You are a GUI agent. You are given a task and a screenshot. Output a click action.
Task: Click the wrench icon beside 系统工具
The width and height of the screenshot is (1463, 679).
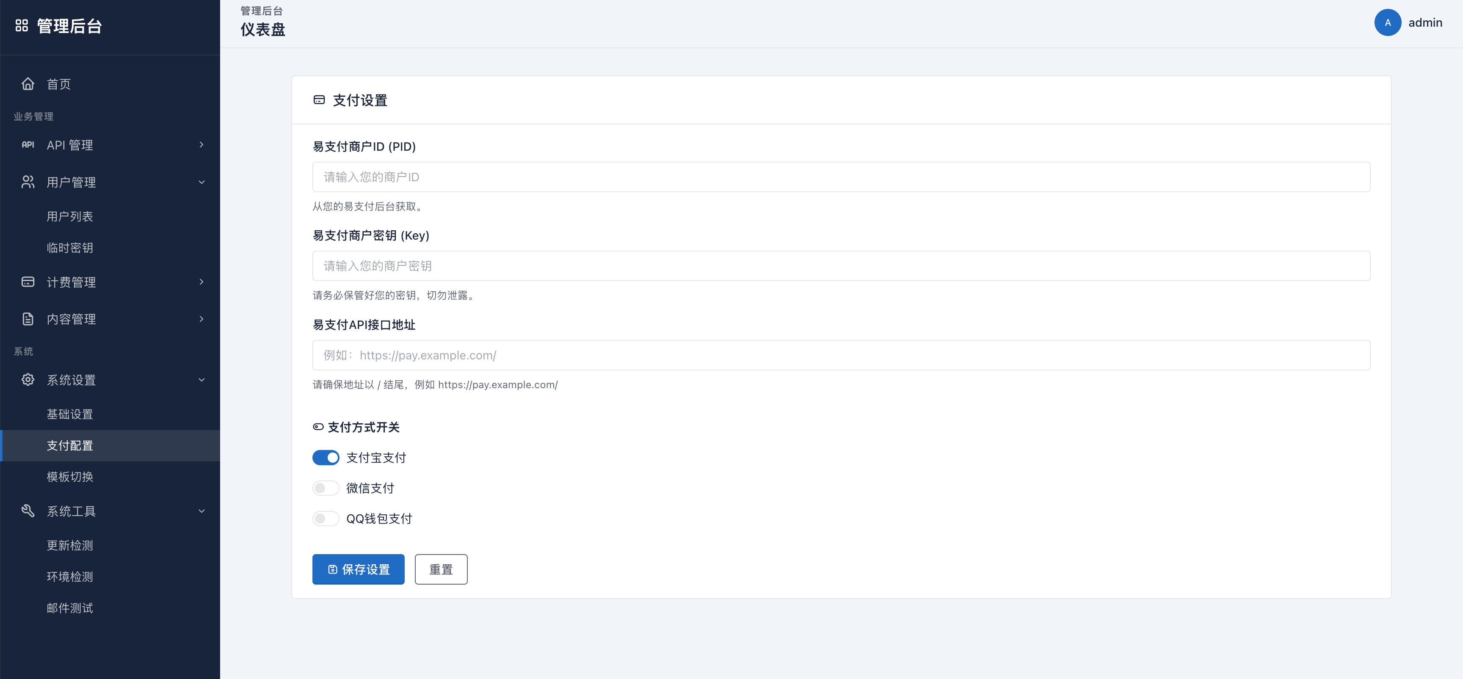[x=28, y=511]
